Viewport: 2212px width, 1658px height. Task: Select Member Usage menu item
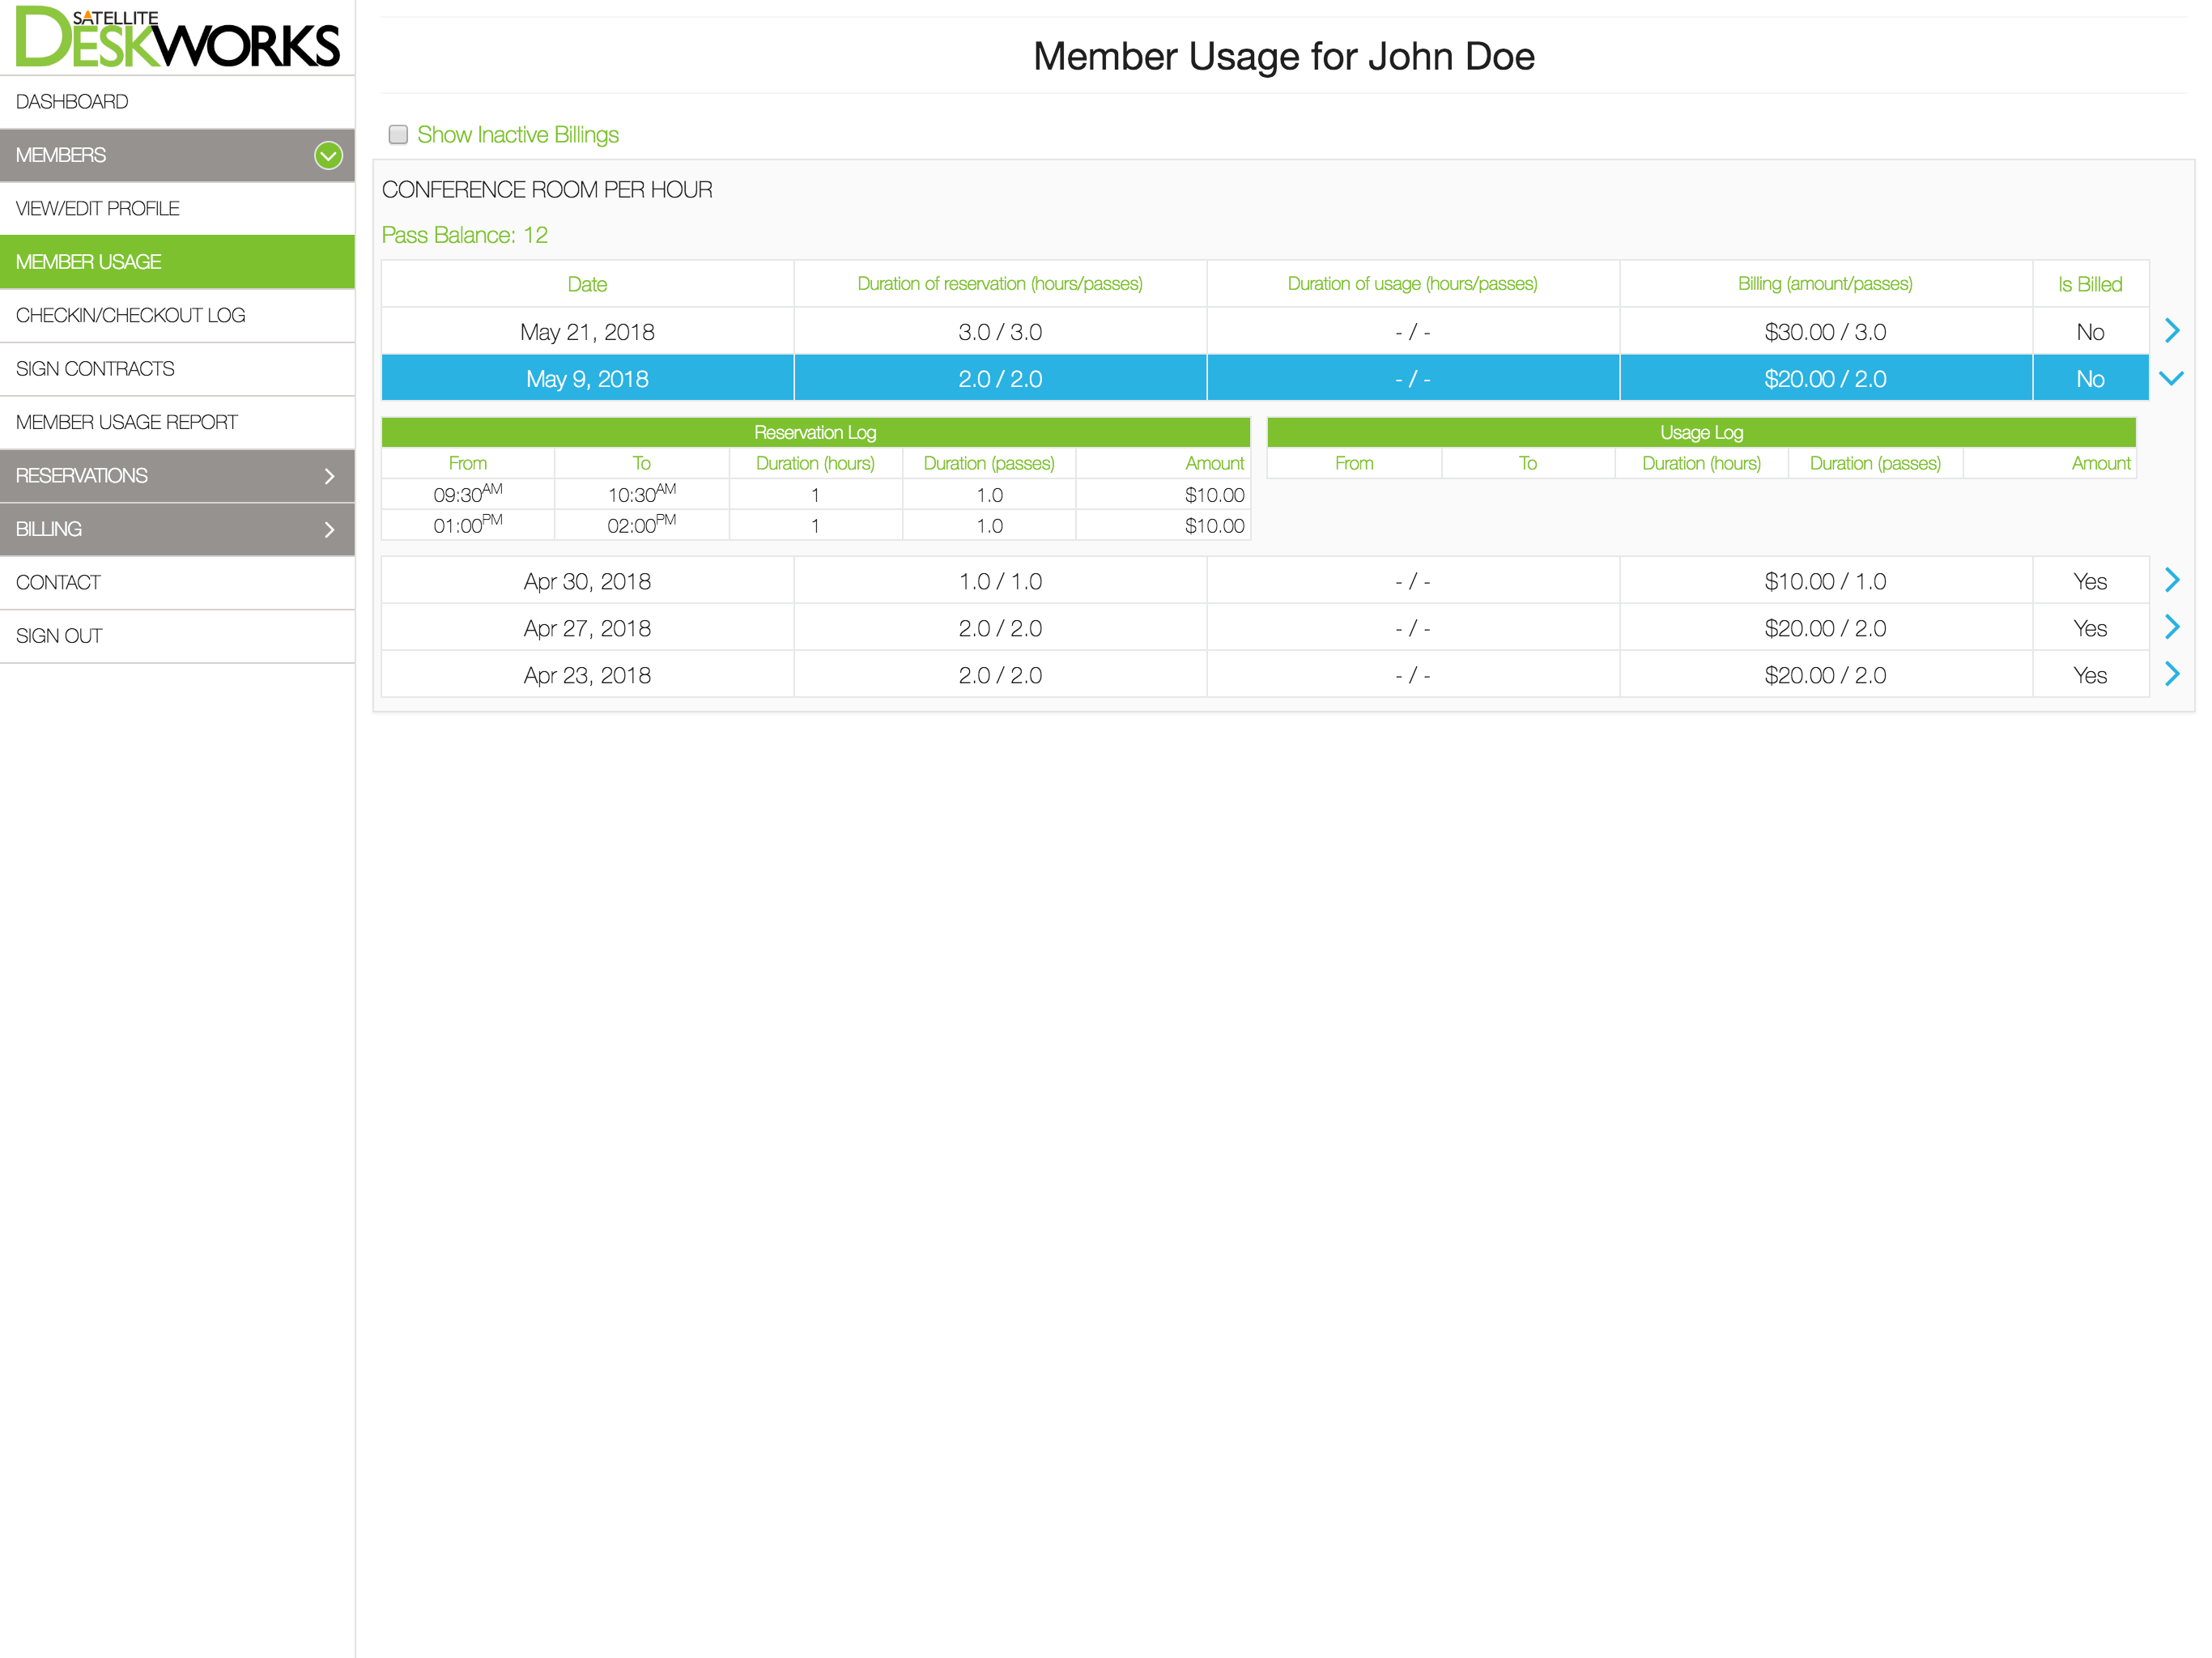(177, 262)
